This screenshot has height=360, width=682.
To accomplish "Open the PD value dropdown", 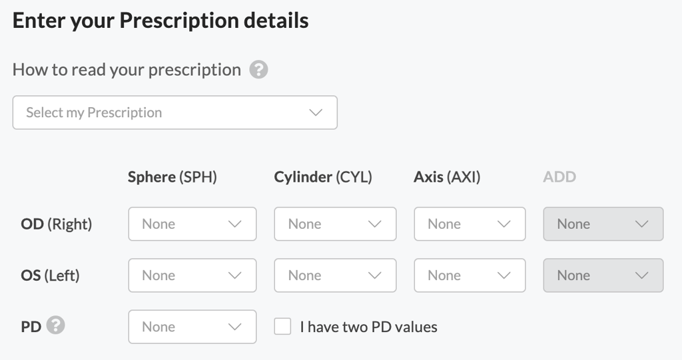I will [192, 327].
